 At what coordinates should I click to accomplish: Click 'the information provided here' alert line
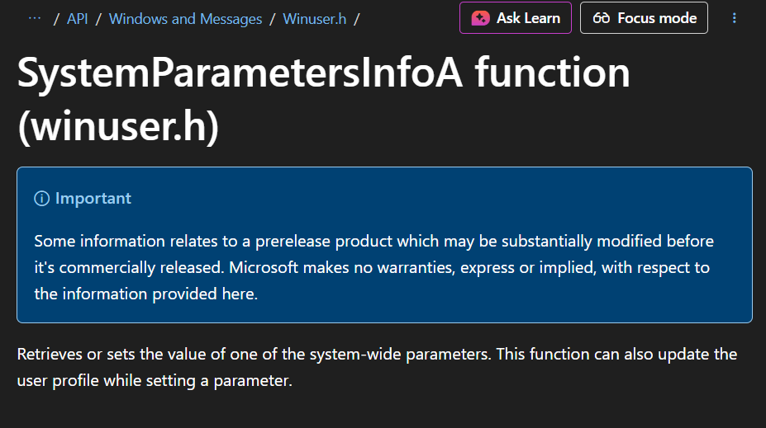[x=145, y=294]
